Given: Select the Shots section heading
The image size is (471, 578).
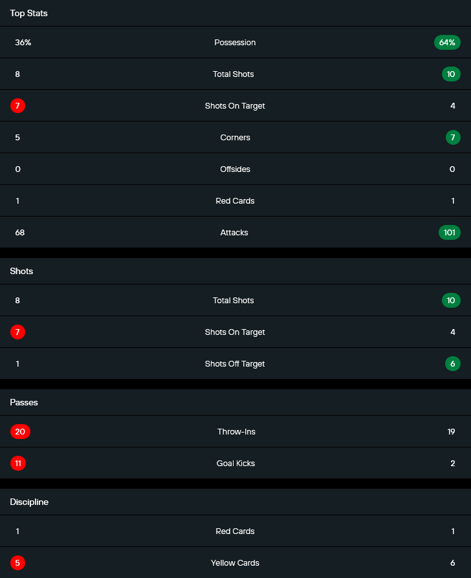Looking at the screenshot, I should coord(21,271).
